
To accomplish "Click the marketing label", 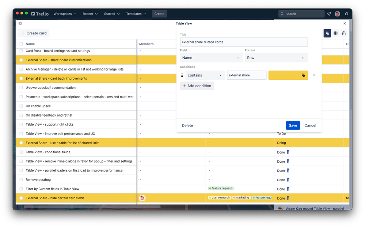I will click(241, 197).
